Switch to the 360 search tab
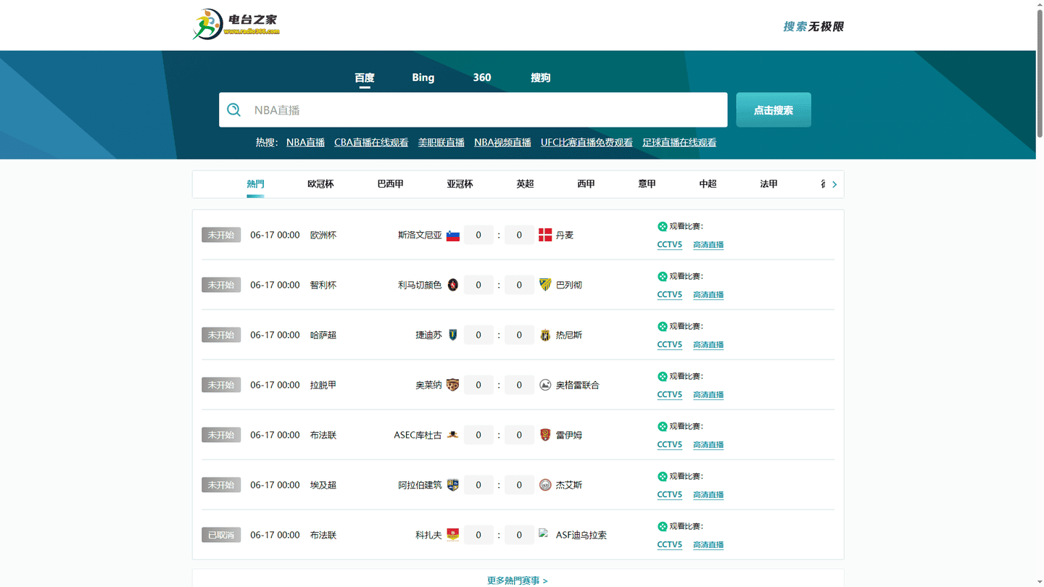 [x=482, y=78]
